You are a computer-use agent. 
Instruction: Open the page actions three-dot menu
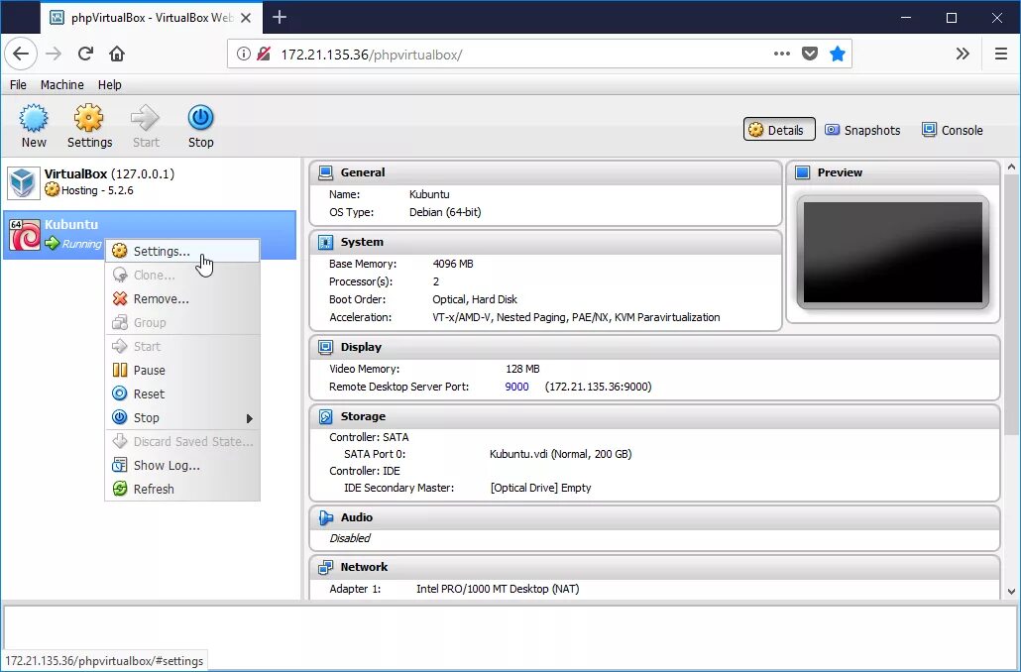781,55
